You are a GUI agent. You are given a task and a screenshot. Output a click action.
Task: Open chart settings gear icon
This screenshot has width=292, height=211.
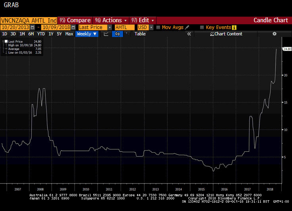(274, 34)
